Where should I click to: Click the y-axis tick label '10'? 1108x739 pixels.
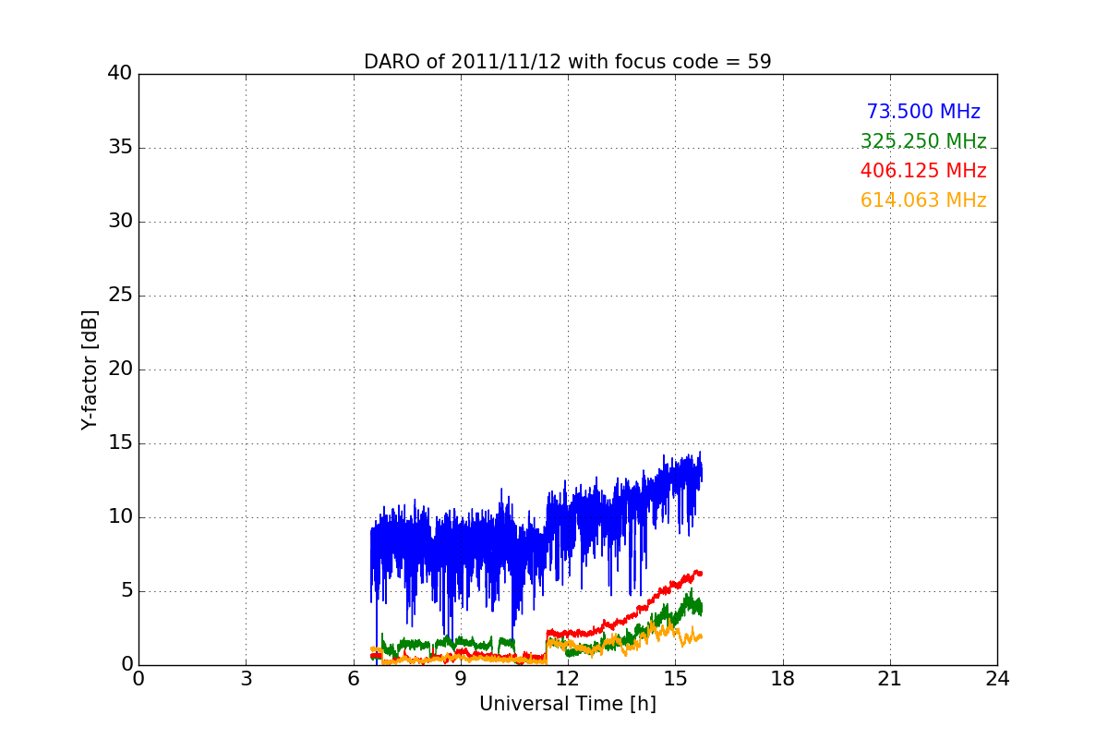tap(120, 517)
